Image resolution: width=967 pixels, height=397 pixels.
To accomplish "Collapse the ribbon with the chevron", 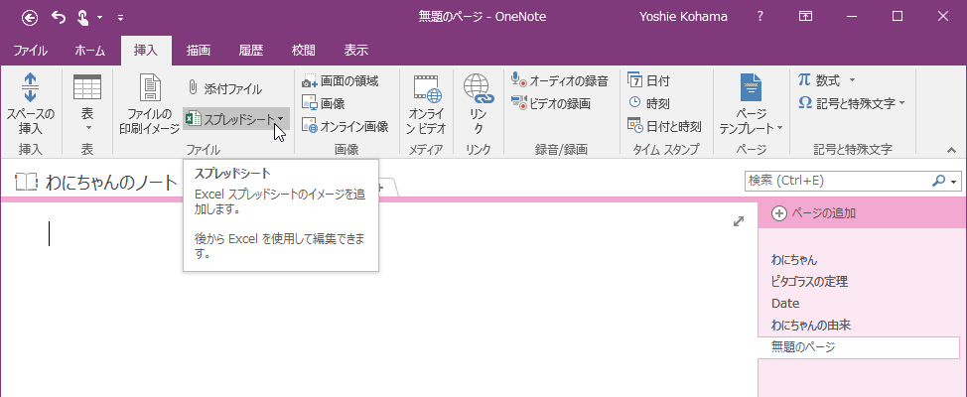I will (x=951, y=149).
